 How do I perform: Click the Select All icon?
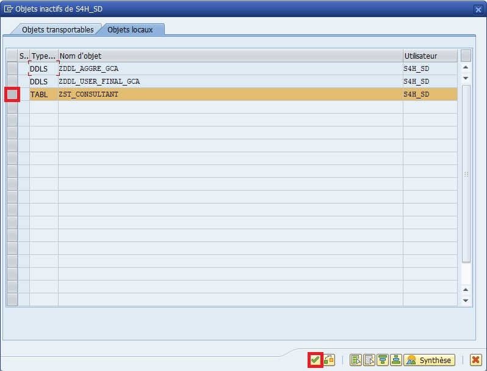[x=356, y=360]
